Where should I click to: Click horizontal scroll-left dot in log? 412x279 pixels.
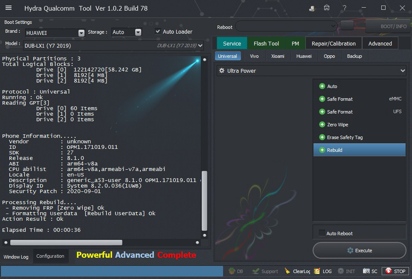[6, 242]
